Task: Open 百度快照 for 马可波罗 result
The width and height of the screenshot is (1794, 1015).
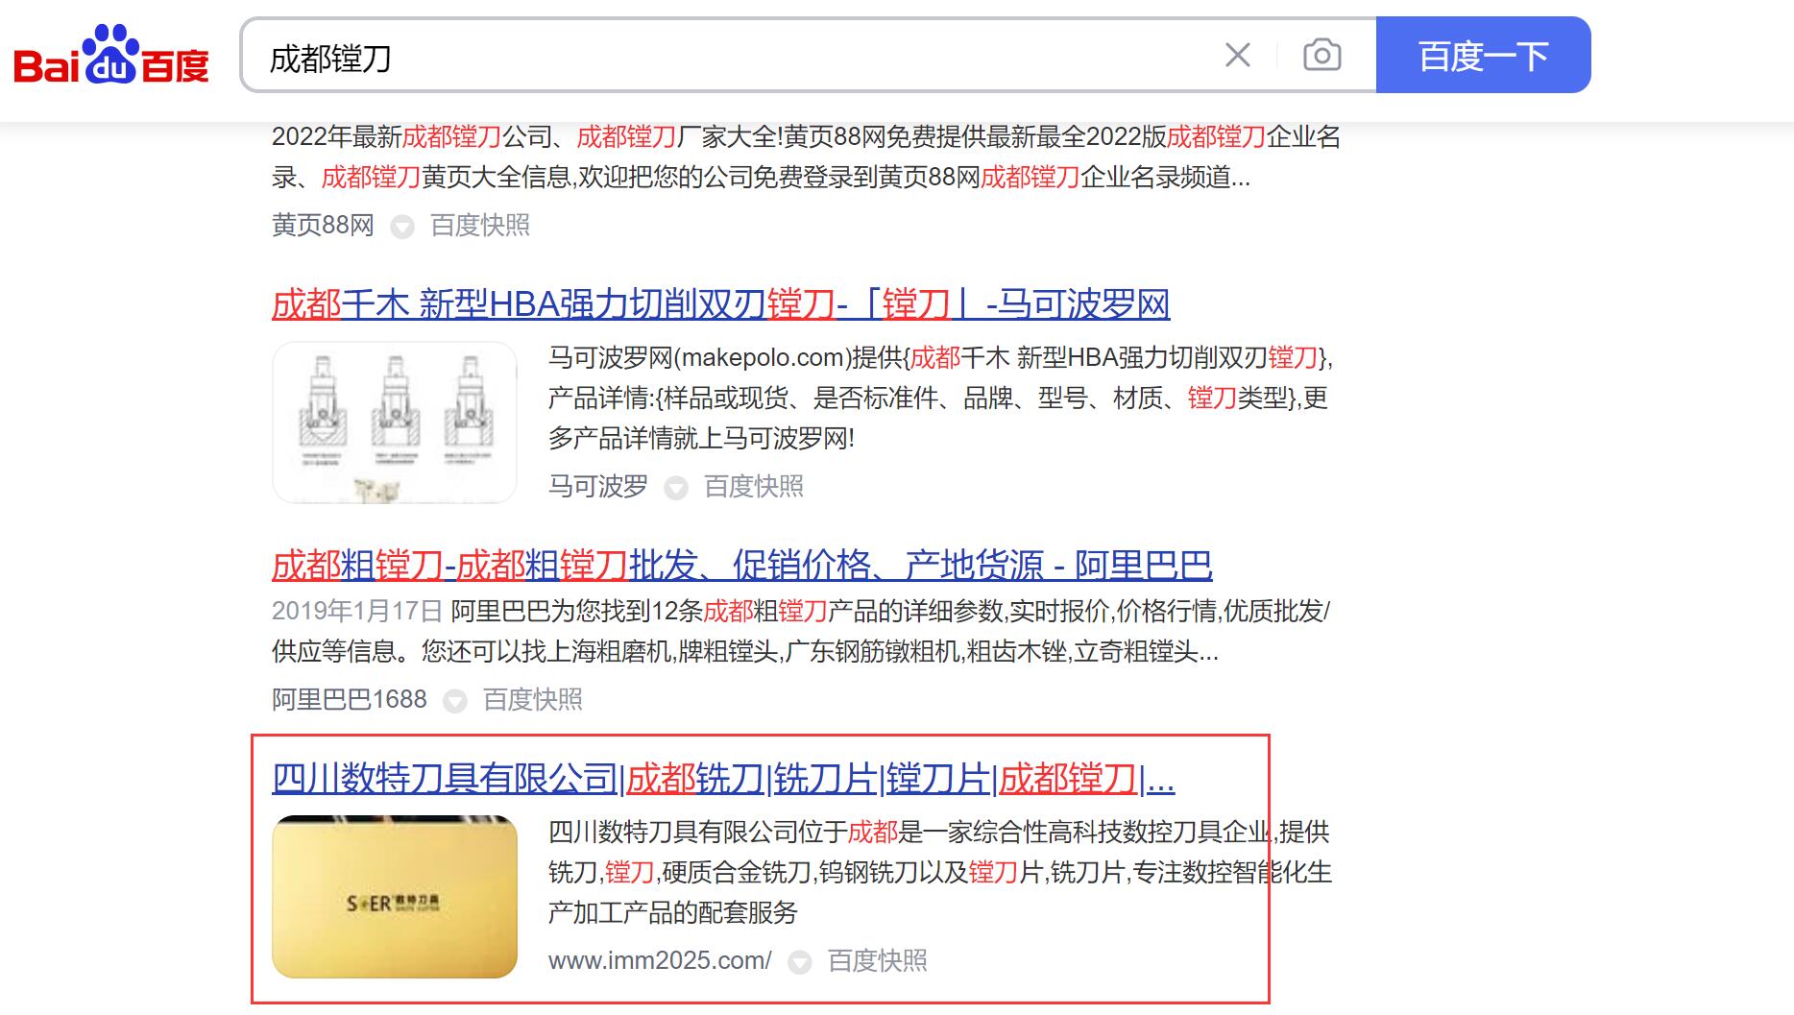Action: coord(753,487)
